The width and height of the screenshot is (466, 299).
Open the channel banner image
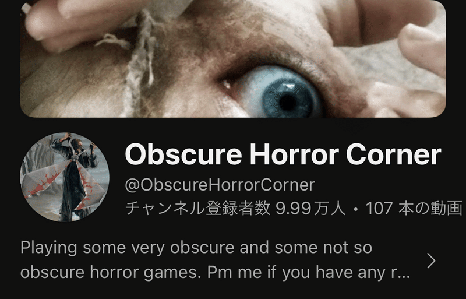click(x=233, y=59)
